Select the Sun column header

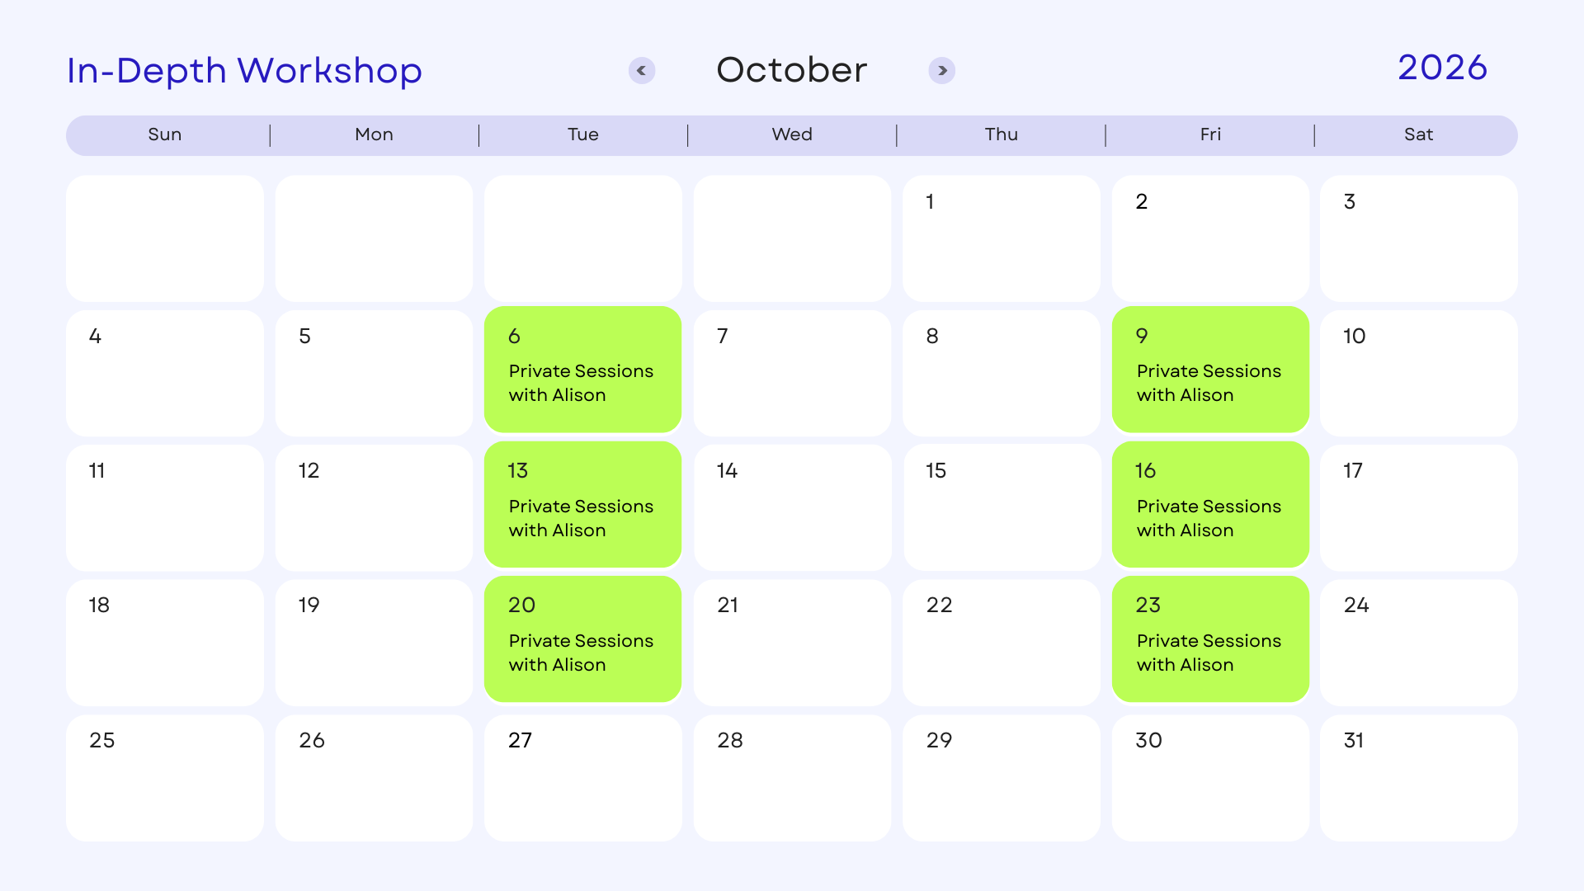point(165,134)
